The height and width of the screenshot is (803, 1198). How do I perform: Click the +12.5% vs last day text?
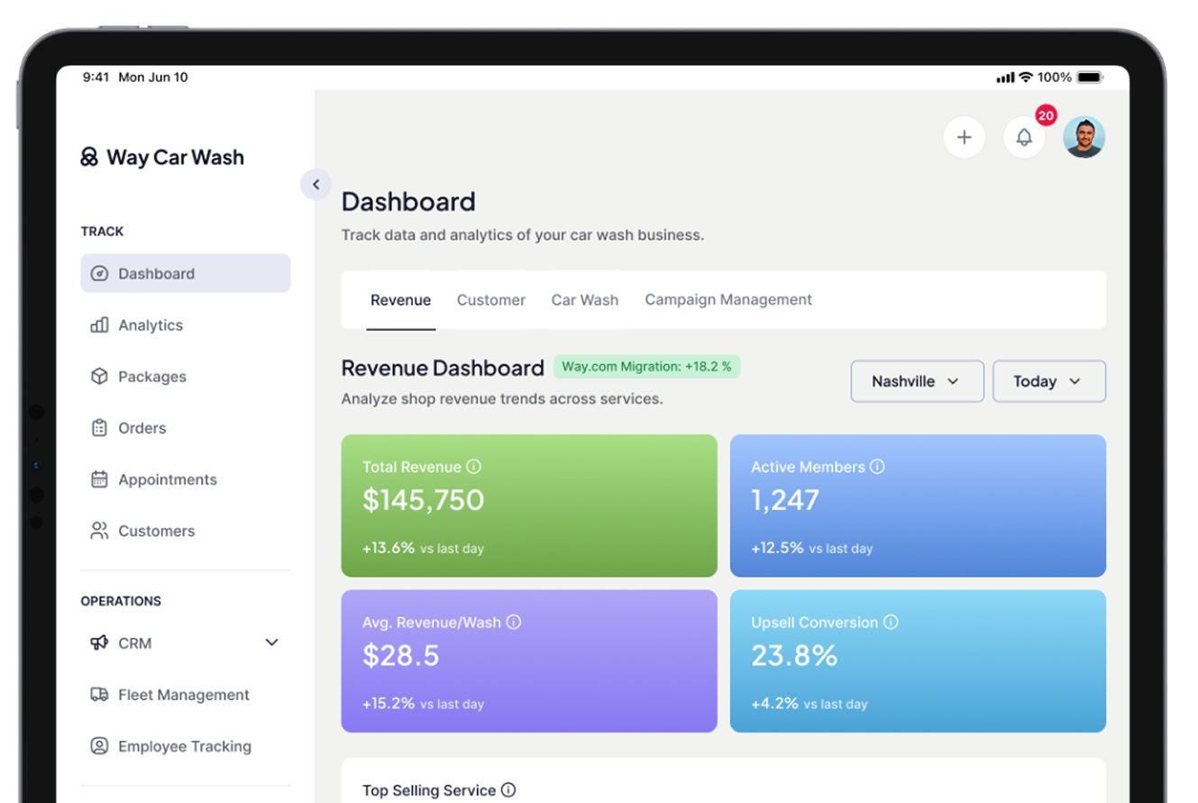click(x=812, y=548)
